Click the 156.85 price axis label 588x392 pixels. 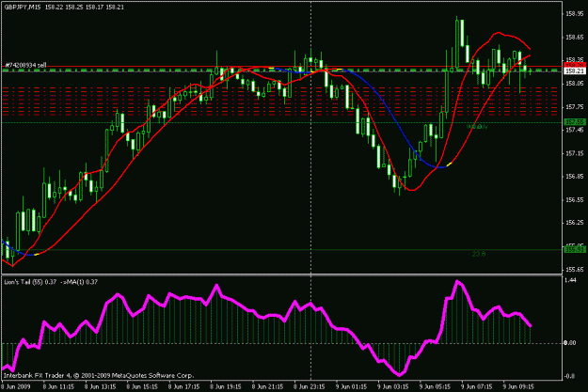pyautogui.click(x=575, y=177)
